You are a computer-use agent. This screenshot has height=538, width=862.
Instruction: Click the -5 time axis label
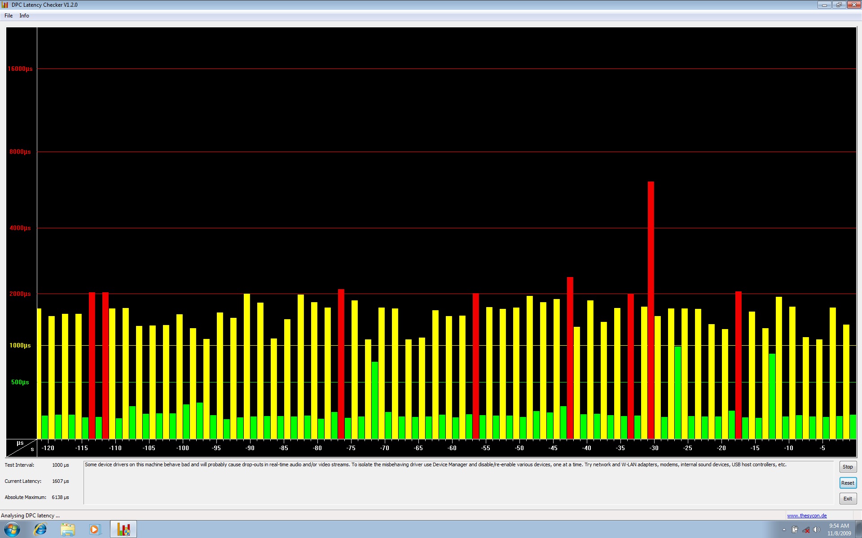pyautogui.click(x=822, y=448)
